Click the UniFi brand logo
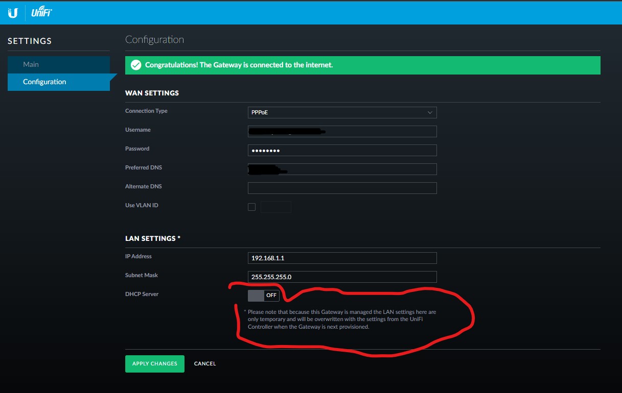The image size is (622, 393). 41,13
